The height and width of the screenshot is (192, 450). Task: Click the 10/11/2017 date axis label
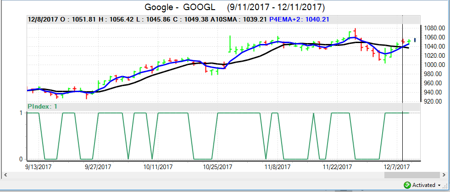tap(158, 166)
